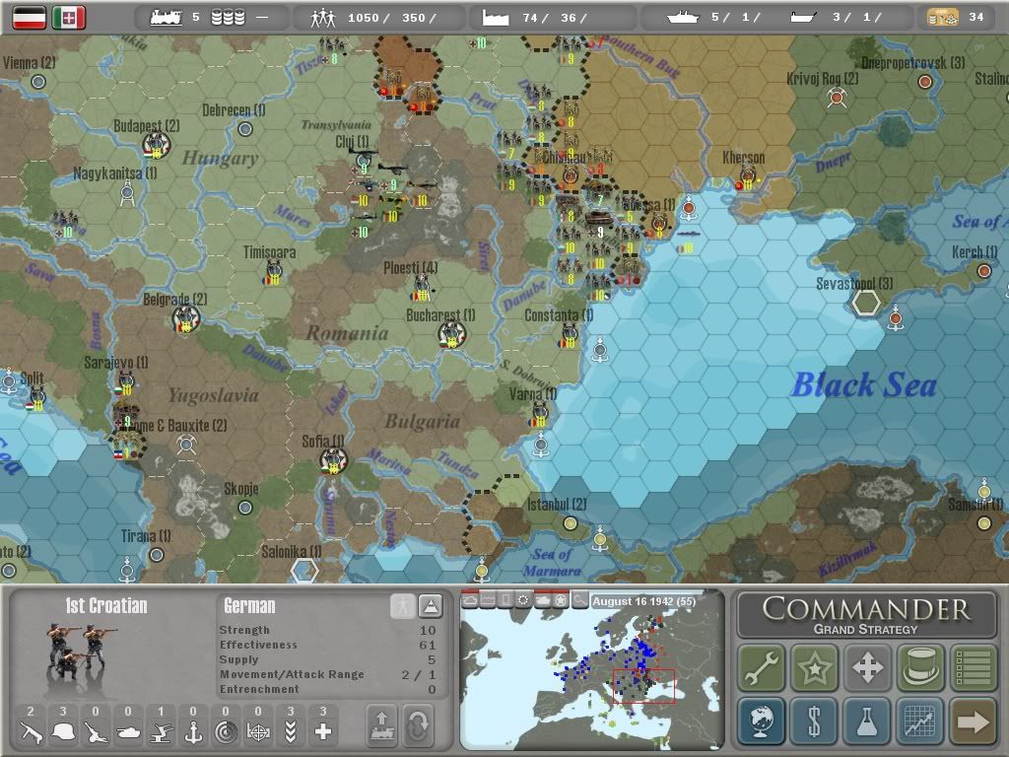Click the artillery cannon stat icon
The height and width of the screenshot is (757, 1009).
tap(96, 732)
